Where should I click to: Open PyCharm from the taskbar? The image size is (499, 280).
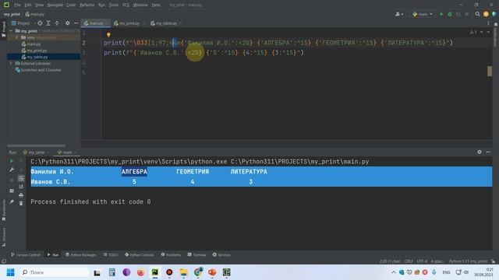155,272
